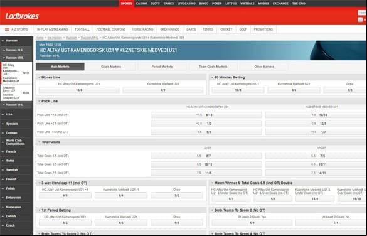Follow the Russian MHL breadcrumb link

coord(90,38)
